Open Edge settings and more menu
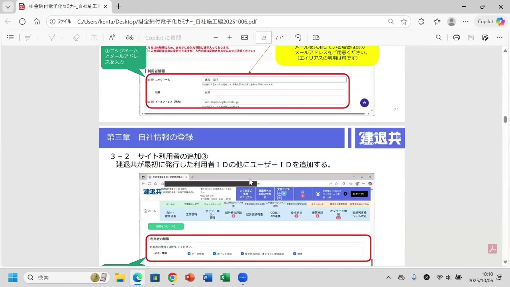Viewport: 510px width, 287px height. (466, 22)
